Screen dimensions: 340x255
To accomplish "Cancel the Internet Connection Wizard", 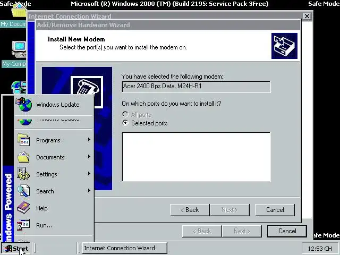I will [287, 231].
